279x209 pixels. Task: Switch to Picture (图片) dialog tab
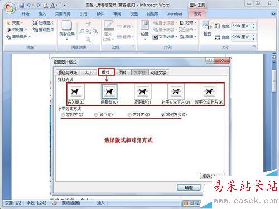[123, 72]
